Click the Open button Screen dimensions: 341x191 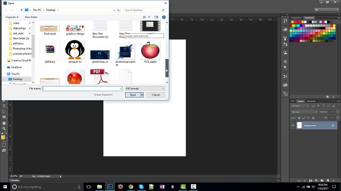coord(133,95)
